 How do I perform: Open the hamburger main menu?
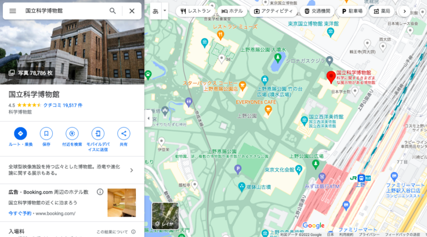click(12, 11)
